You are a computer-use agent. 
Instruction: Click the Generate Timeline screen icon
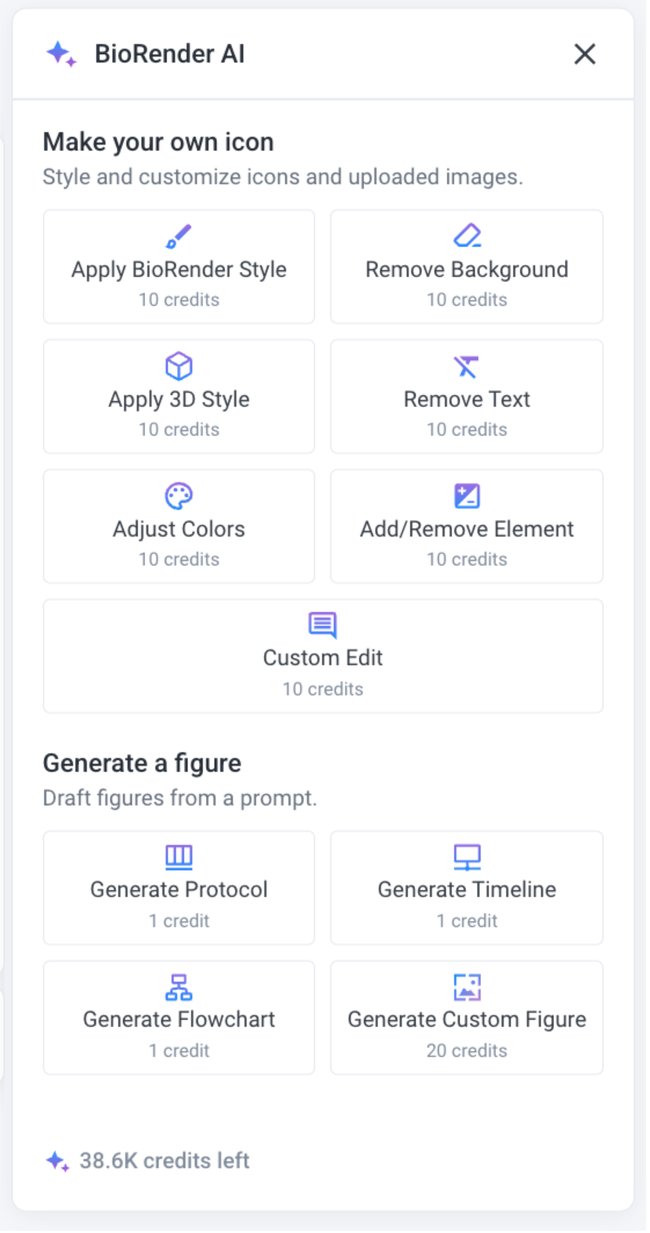click(x=467, y=857)
